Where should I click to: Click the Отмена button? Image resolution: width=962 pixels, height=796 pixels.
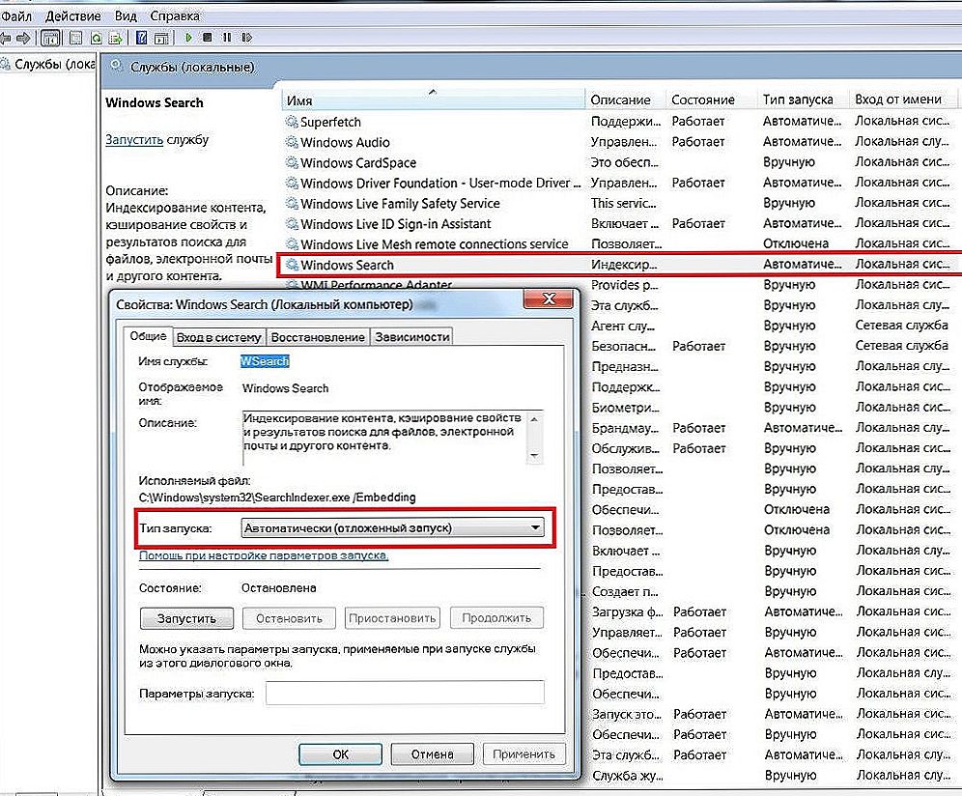[x=432, y=754]
